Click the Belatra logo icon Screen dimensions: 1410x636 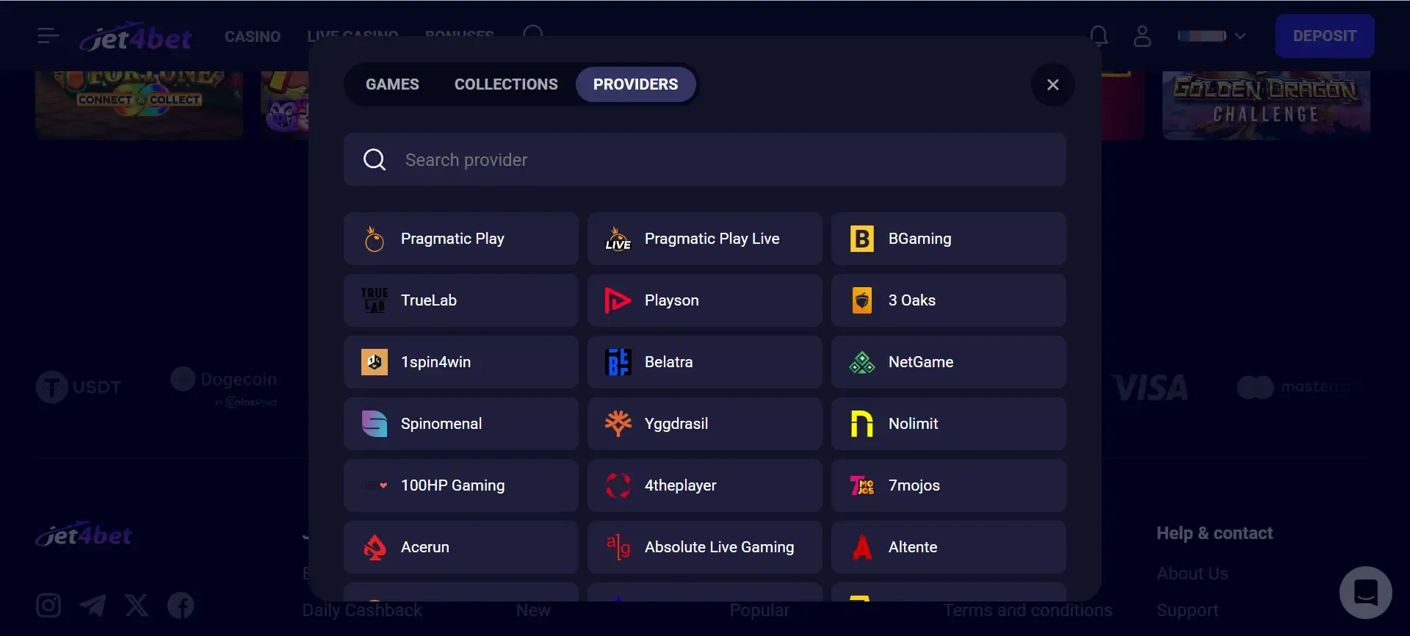pos(618,362)
